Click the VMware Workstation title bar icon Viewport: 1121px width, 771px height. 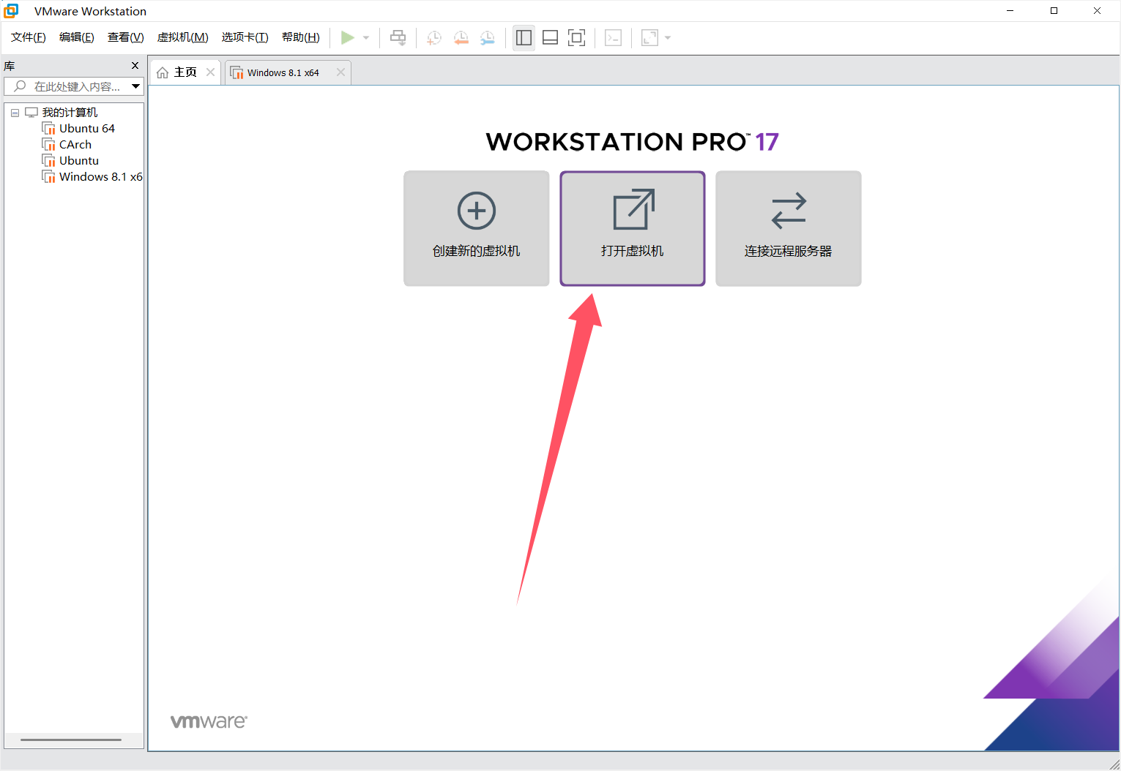tap(11, 11)
